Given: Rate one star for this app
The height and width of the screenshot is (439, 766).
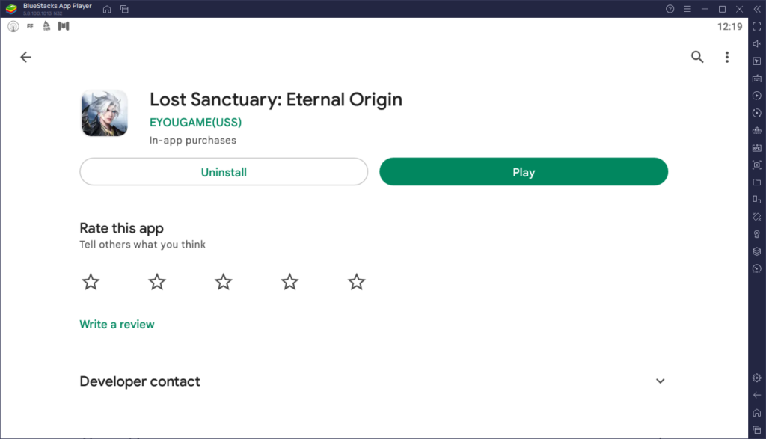Looking at the screenshot, I should click(x=91, y=282).
